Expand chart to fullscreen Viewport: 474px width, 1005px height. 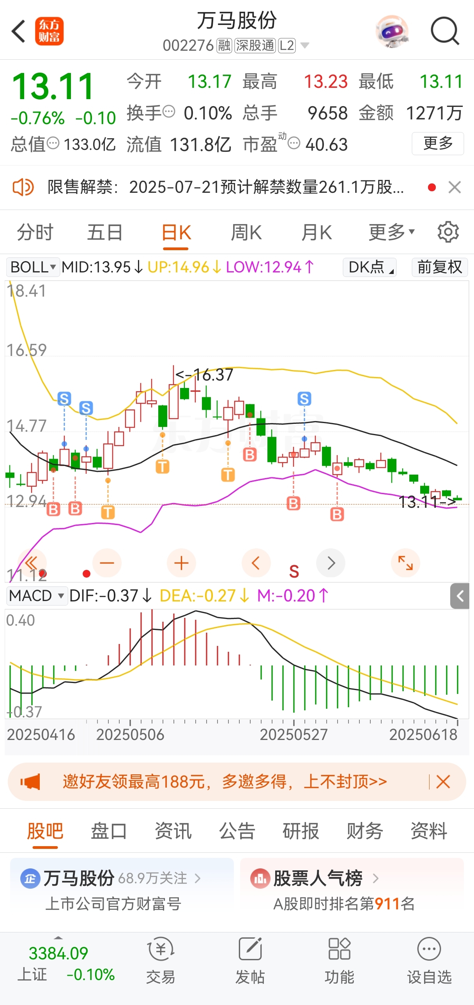click(x=405, y=563)
